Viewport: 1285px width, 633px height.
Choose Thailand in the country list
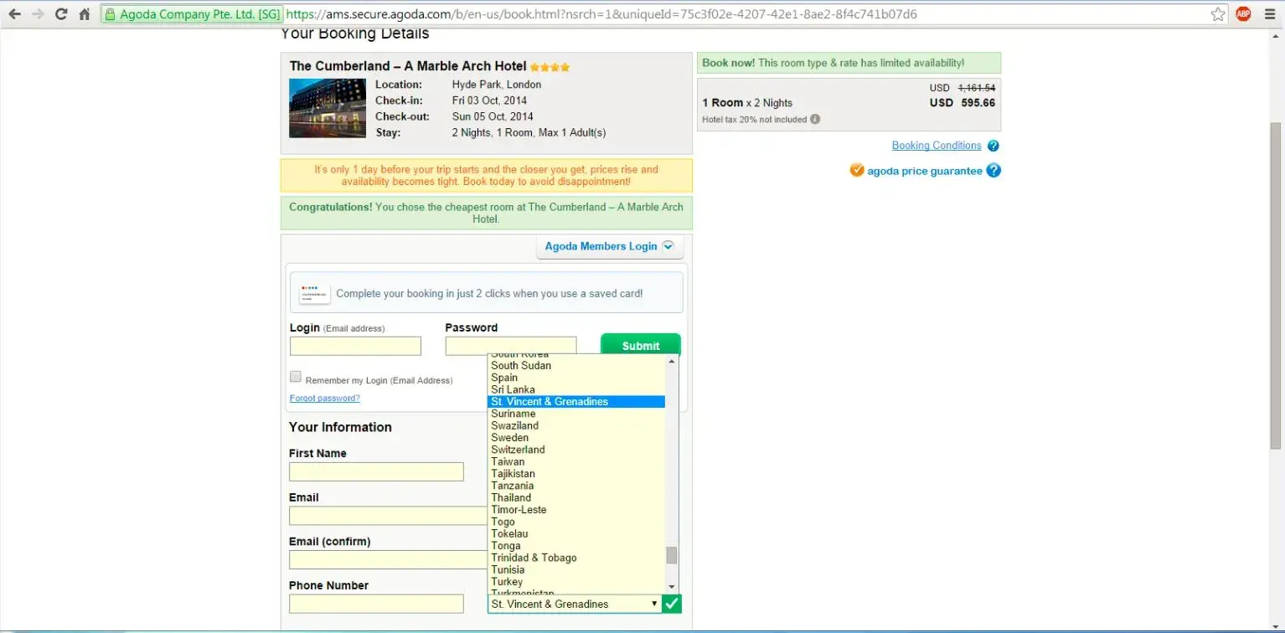click(511, 497)
